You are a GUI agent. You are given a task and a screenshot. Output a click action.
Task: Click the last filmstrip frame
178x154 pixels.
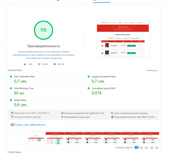click(150, 137)
